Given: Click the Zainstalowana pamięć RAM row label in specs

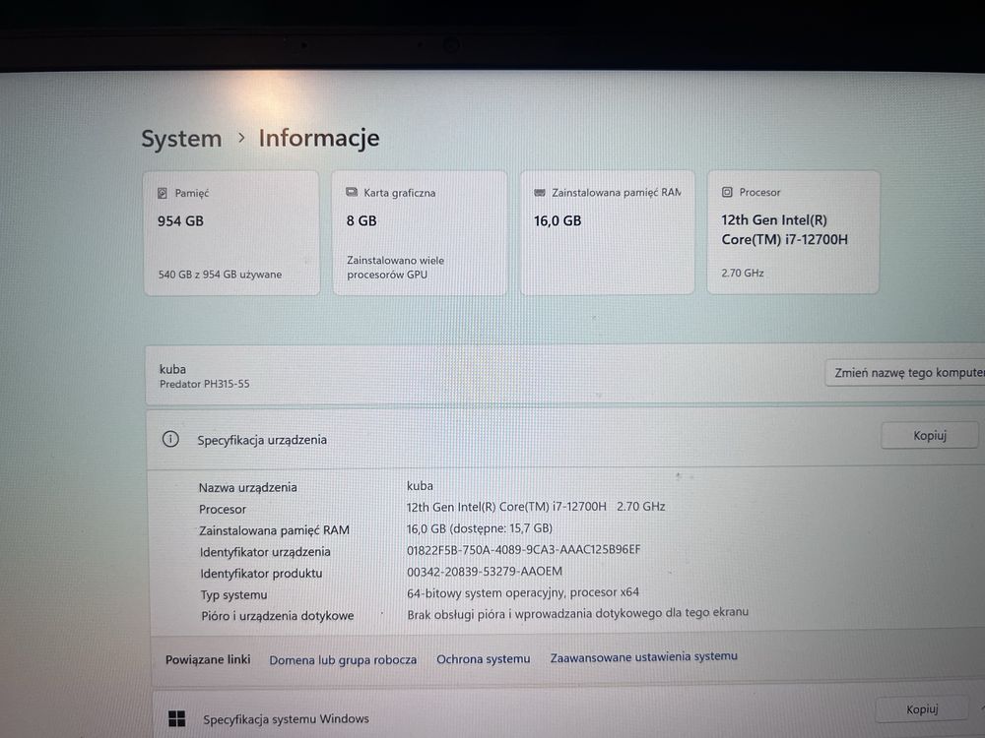Looking at the screenshot, I should 275,530.
